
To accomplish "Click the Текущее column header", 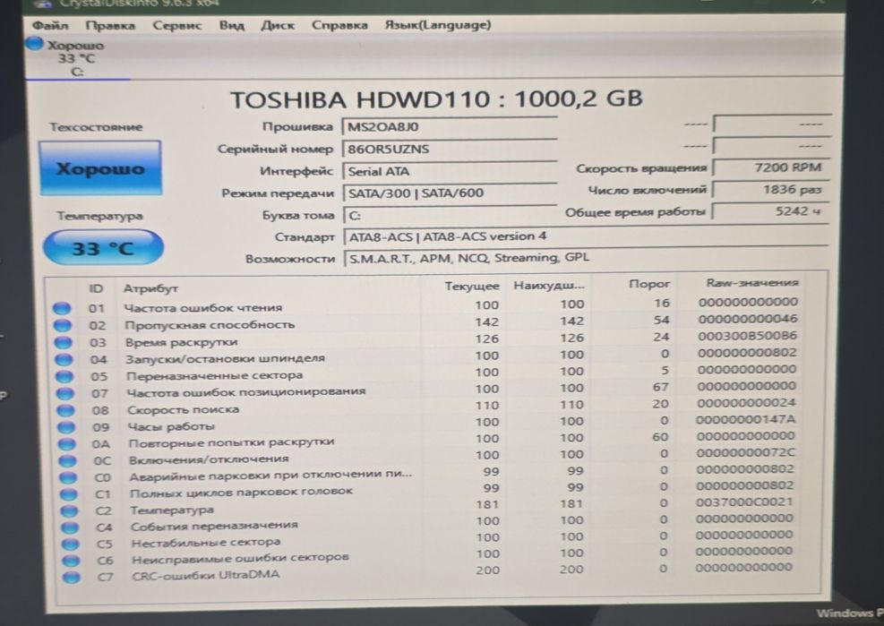I will coord(472,286).
